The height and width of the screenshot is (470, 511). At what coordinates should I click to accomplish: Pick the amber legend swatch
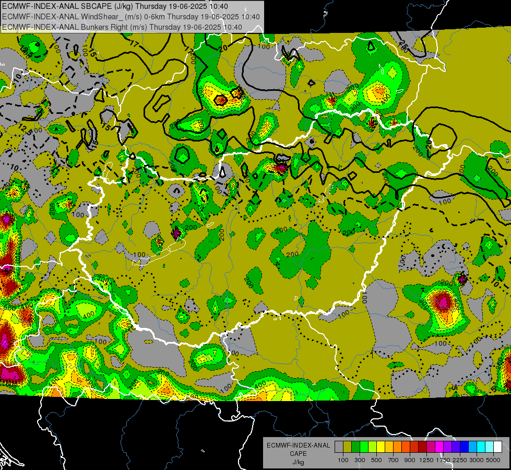(389, 447)
